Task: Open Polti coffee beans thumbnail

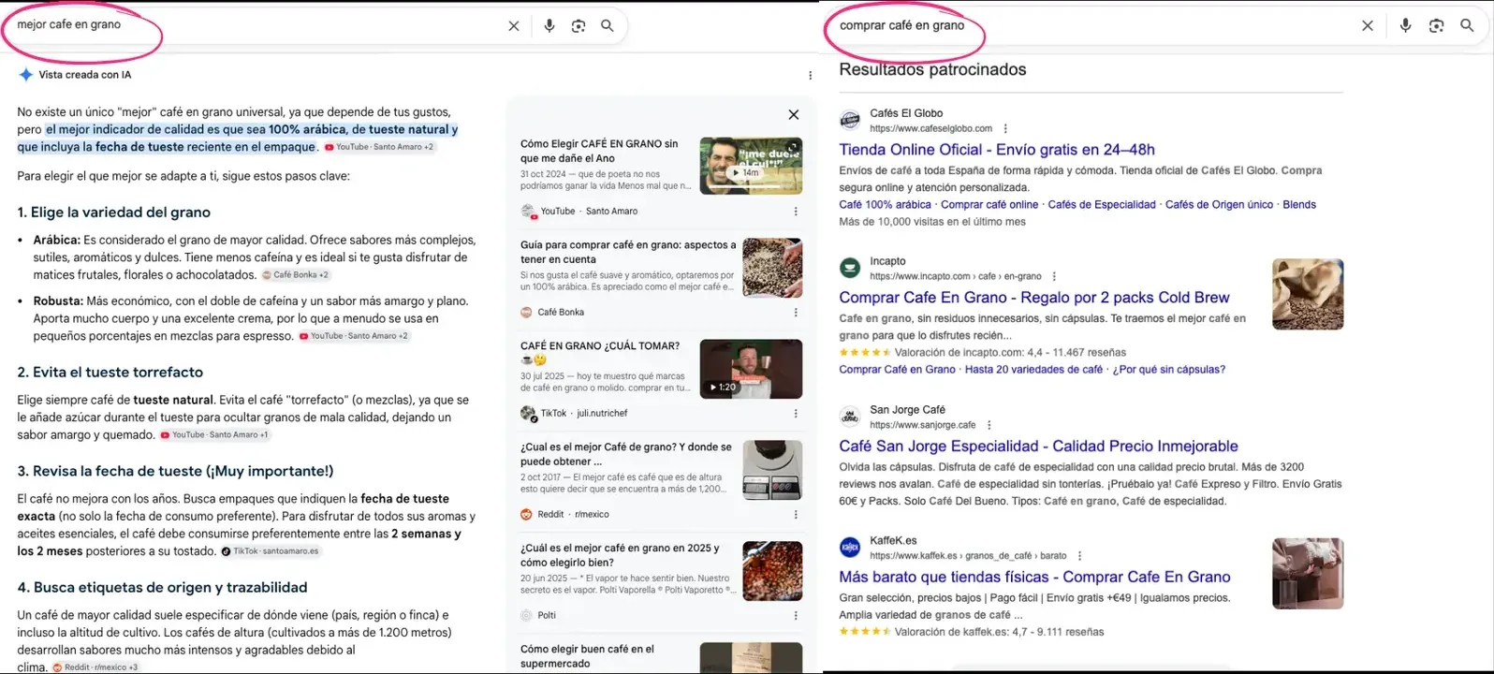Action: (772, 571)
